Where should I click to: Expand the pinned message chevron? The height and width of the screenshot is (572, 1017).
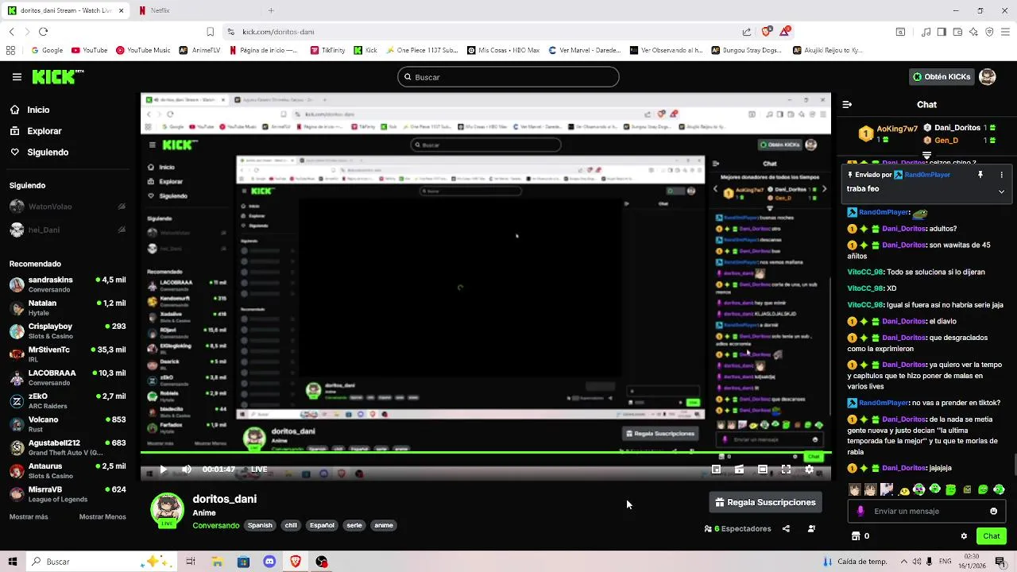coord(1001,191)
